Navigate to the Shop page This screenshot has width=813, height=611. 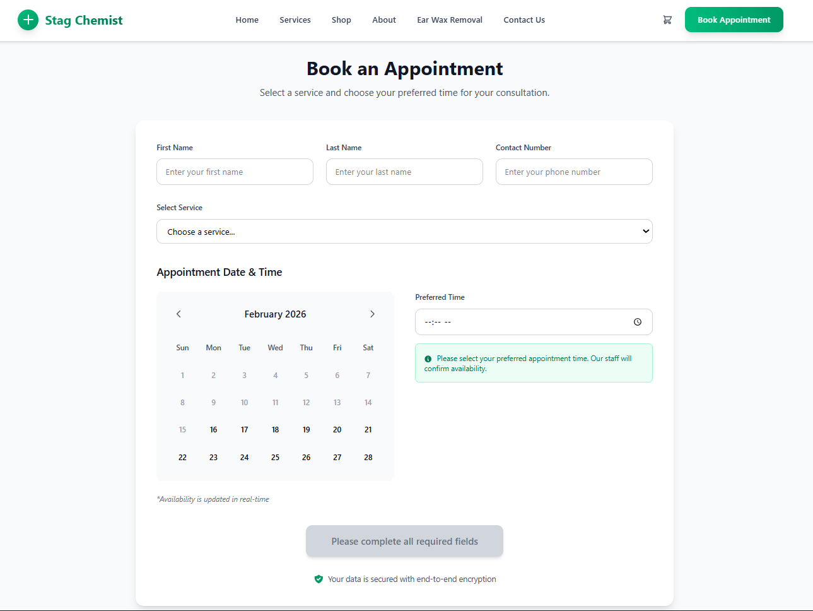pyautogui.click(x=341, y=20)
